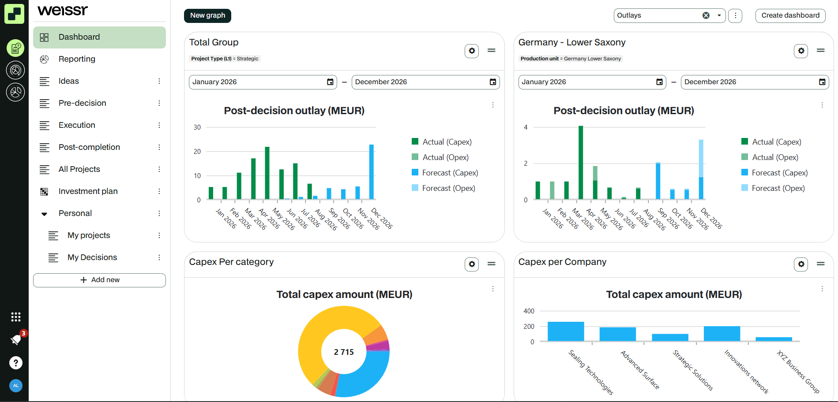This screenshot has width=838, height=402.
Task: Collapse the Personal section in sidebar
Action: [x=44, y=214]
